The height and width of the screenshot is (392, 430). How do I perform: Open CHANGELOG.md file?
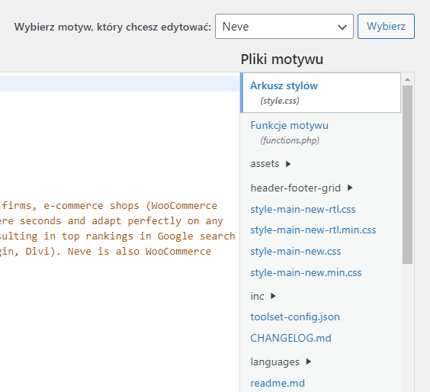pyautogui.click(x=290, y=338)
